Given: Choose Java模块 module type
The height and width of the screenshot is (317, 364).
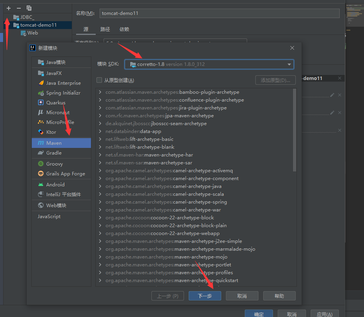Looking at the screenshot, I should coord(61,62).
